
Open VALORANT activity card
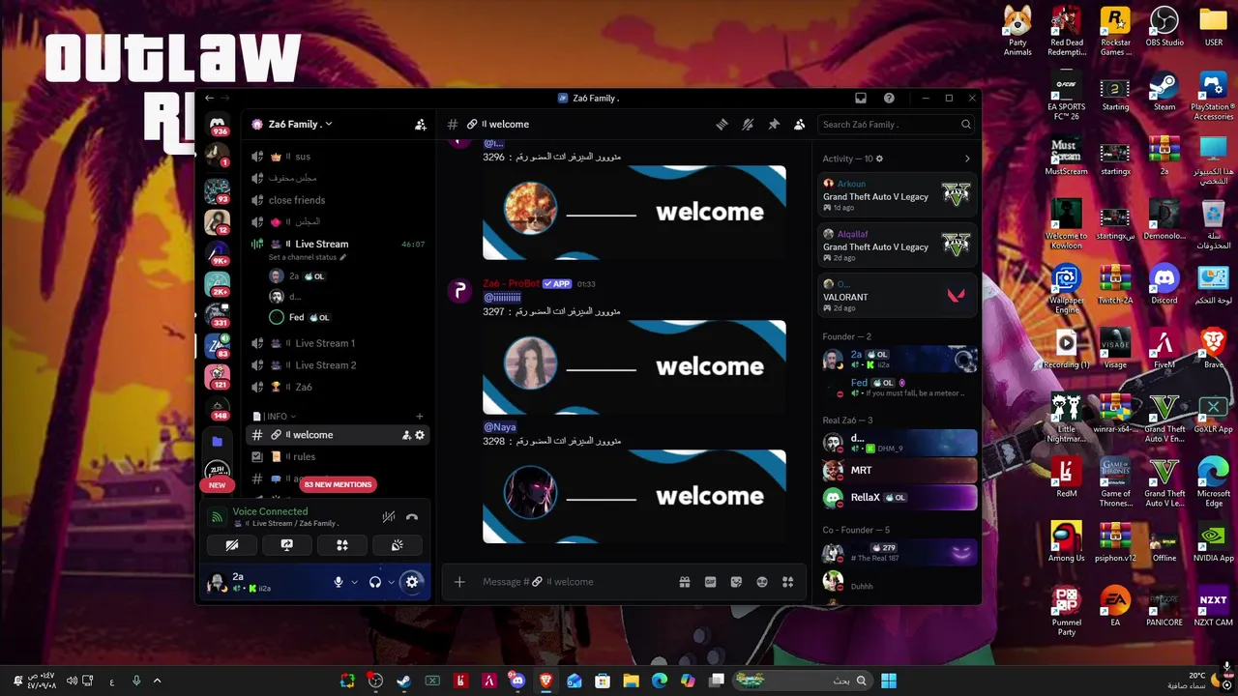point(897,297)
